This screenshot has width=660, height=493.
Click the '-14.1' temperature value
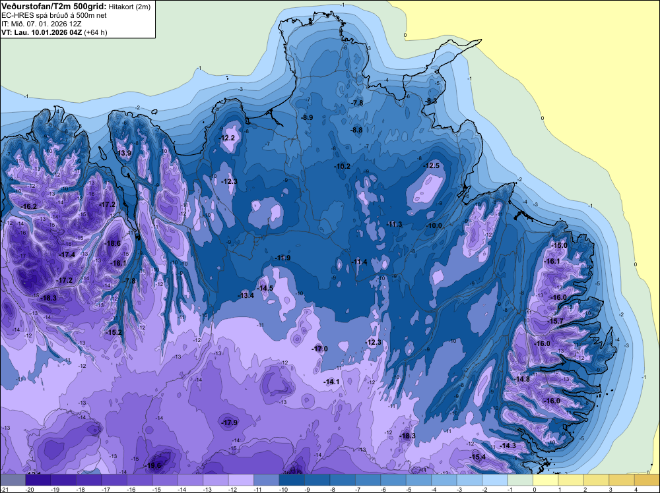(x=331, y=382)
